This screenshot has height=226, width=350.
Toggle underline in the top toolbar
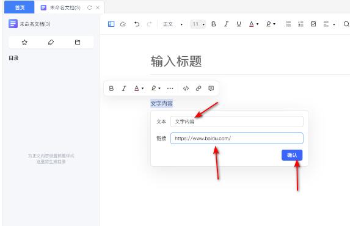(x=239, y=24)
